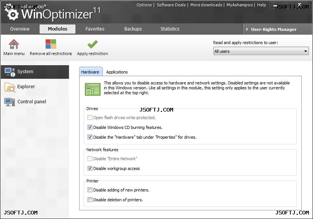The width and height of the screenshot is (313, 219).
Task: Open the Favorites tab
Action: point(95,29)
